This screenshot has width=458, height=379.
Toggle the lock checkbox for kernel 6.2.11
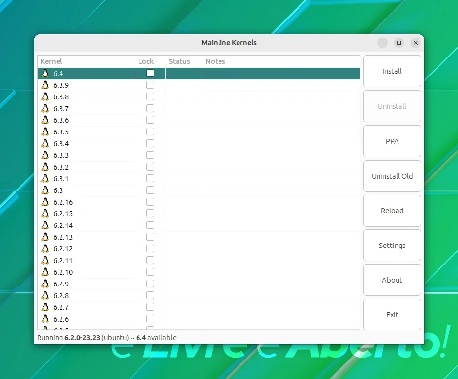point(150,260)
